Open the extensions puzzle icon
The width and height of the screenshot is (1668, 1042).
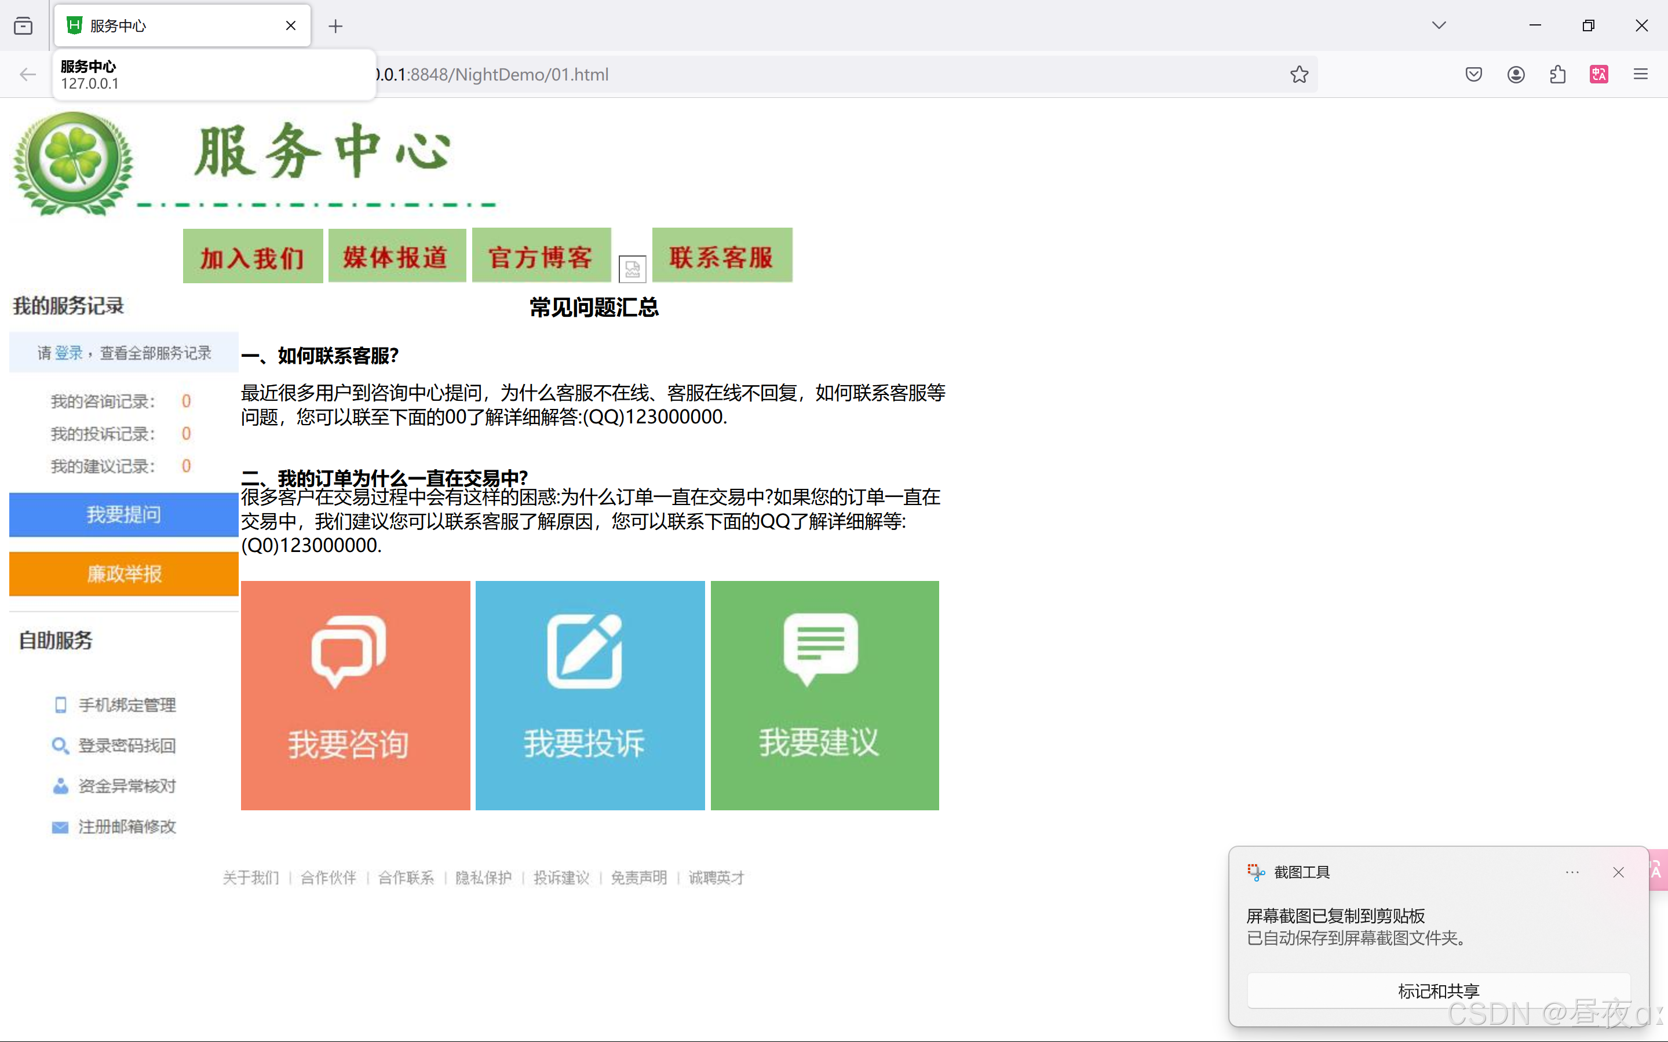[x=1558, y=74]
